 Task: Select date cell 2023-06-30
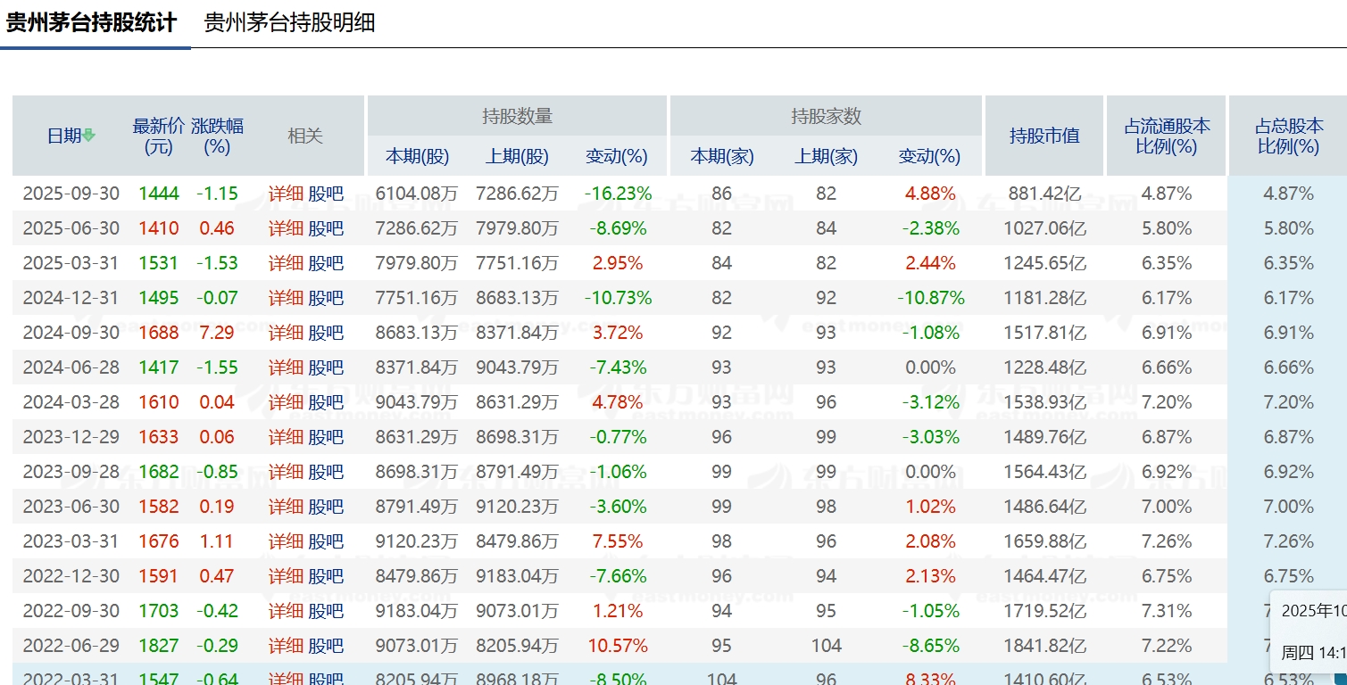[71, 507]
